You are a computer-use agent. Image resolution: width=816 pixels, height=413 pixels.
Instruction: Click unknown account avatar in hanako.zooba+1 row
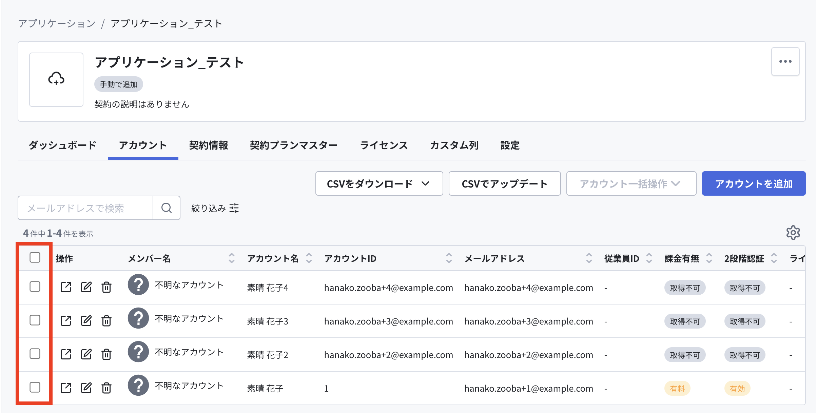(138, 385)
